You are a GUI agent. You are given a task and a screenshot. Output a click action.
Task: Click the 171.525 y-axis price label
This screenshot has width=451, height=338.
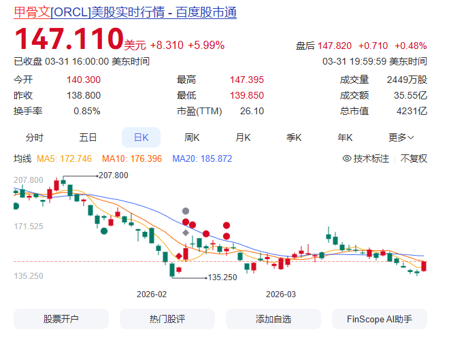point(29,226)
